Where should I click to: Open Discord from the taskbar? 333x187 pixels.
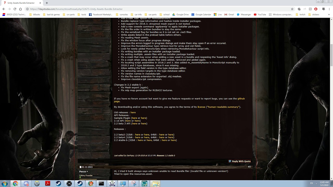tap(26, 184)
